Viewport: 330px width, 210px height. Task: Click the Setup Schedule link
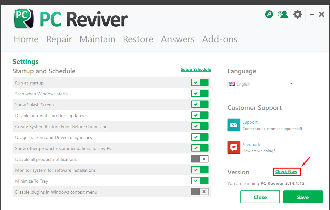(196, 69)
